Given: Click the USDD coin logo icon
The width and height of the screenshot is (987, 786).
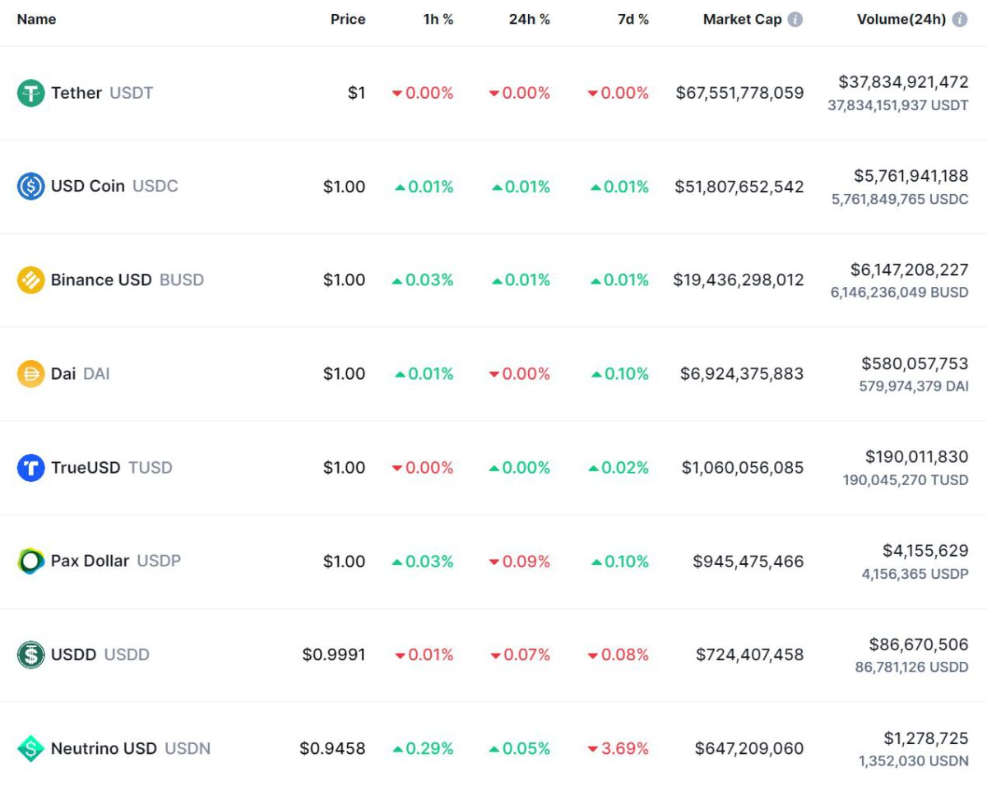Looking at the screenshot, I should pyautogui.click(x=31, y=655).
